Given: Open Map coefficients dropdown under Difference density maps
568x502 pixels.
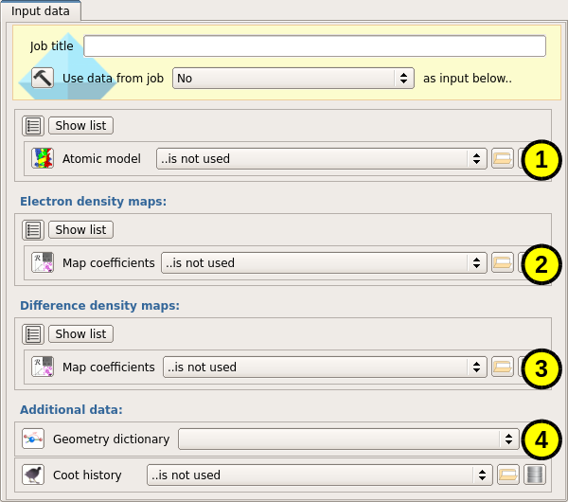Looking at the screenshot, I should [323, 368].
